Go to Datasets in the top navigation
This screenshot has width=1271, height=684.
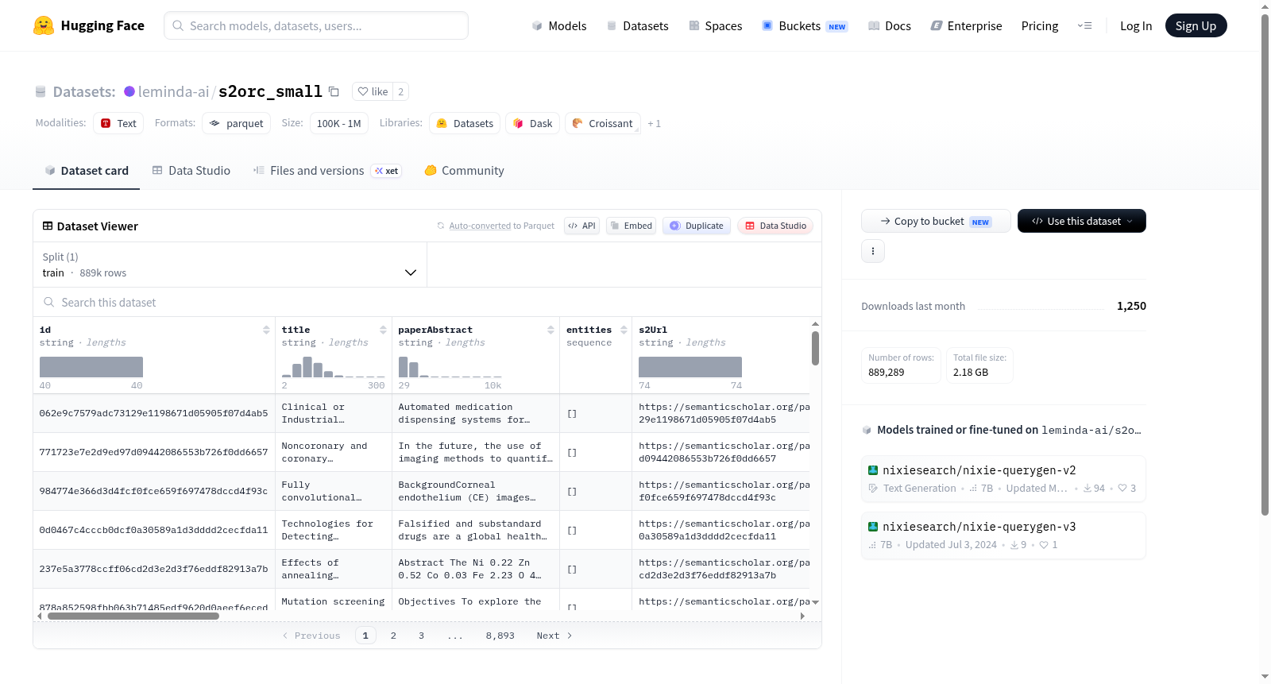(638, 26)
